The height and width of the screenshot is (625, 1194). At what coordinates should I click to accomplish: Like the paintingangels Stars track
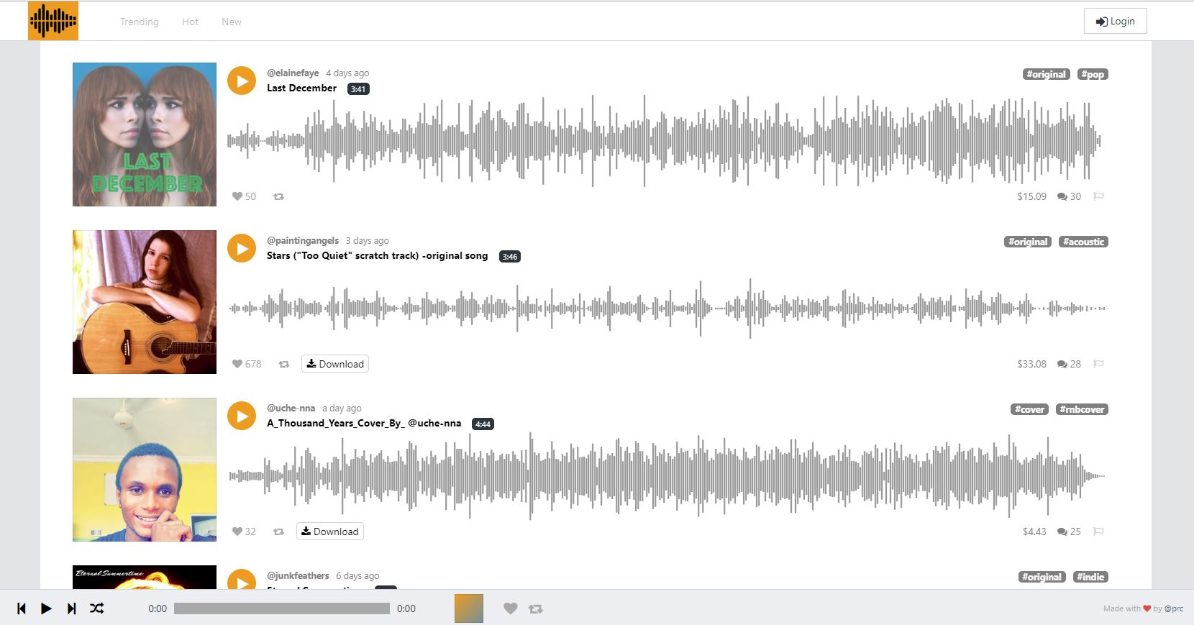click(x=237, y=364)
